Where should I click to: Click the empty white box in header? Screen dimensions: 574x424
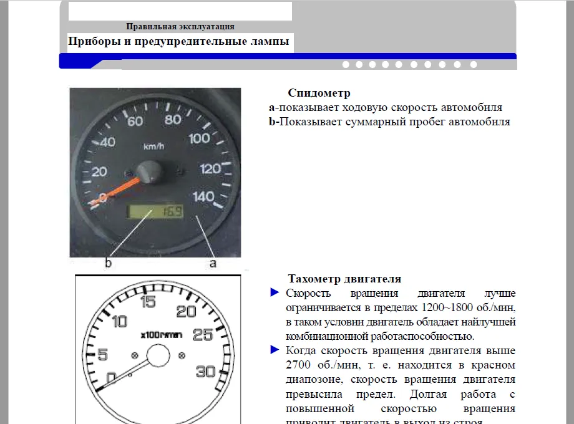pyautogui.click(x=180, y=11)
